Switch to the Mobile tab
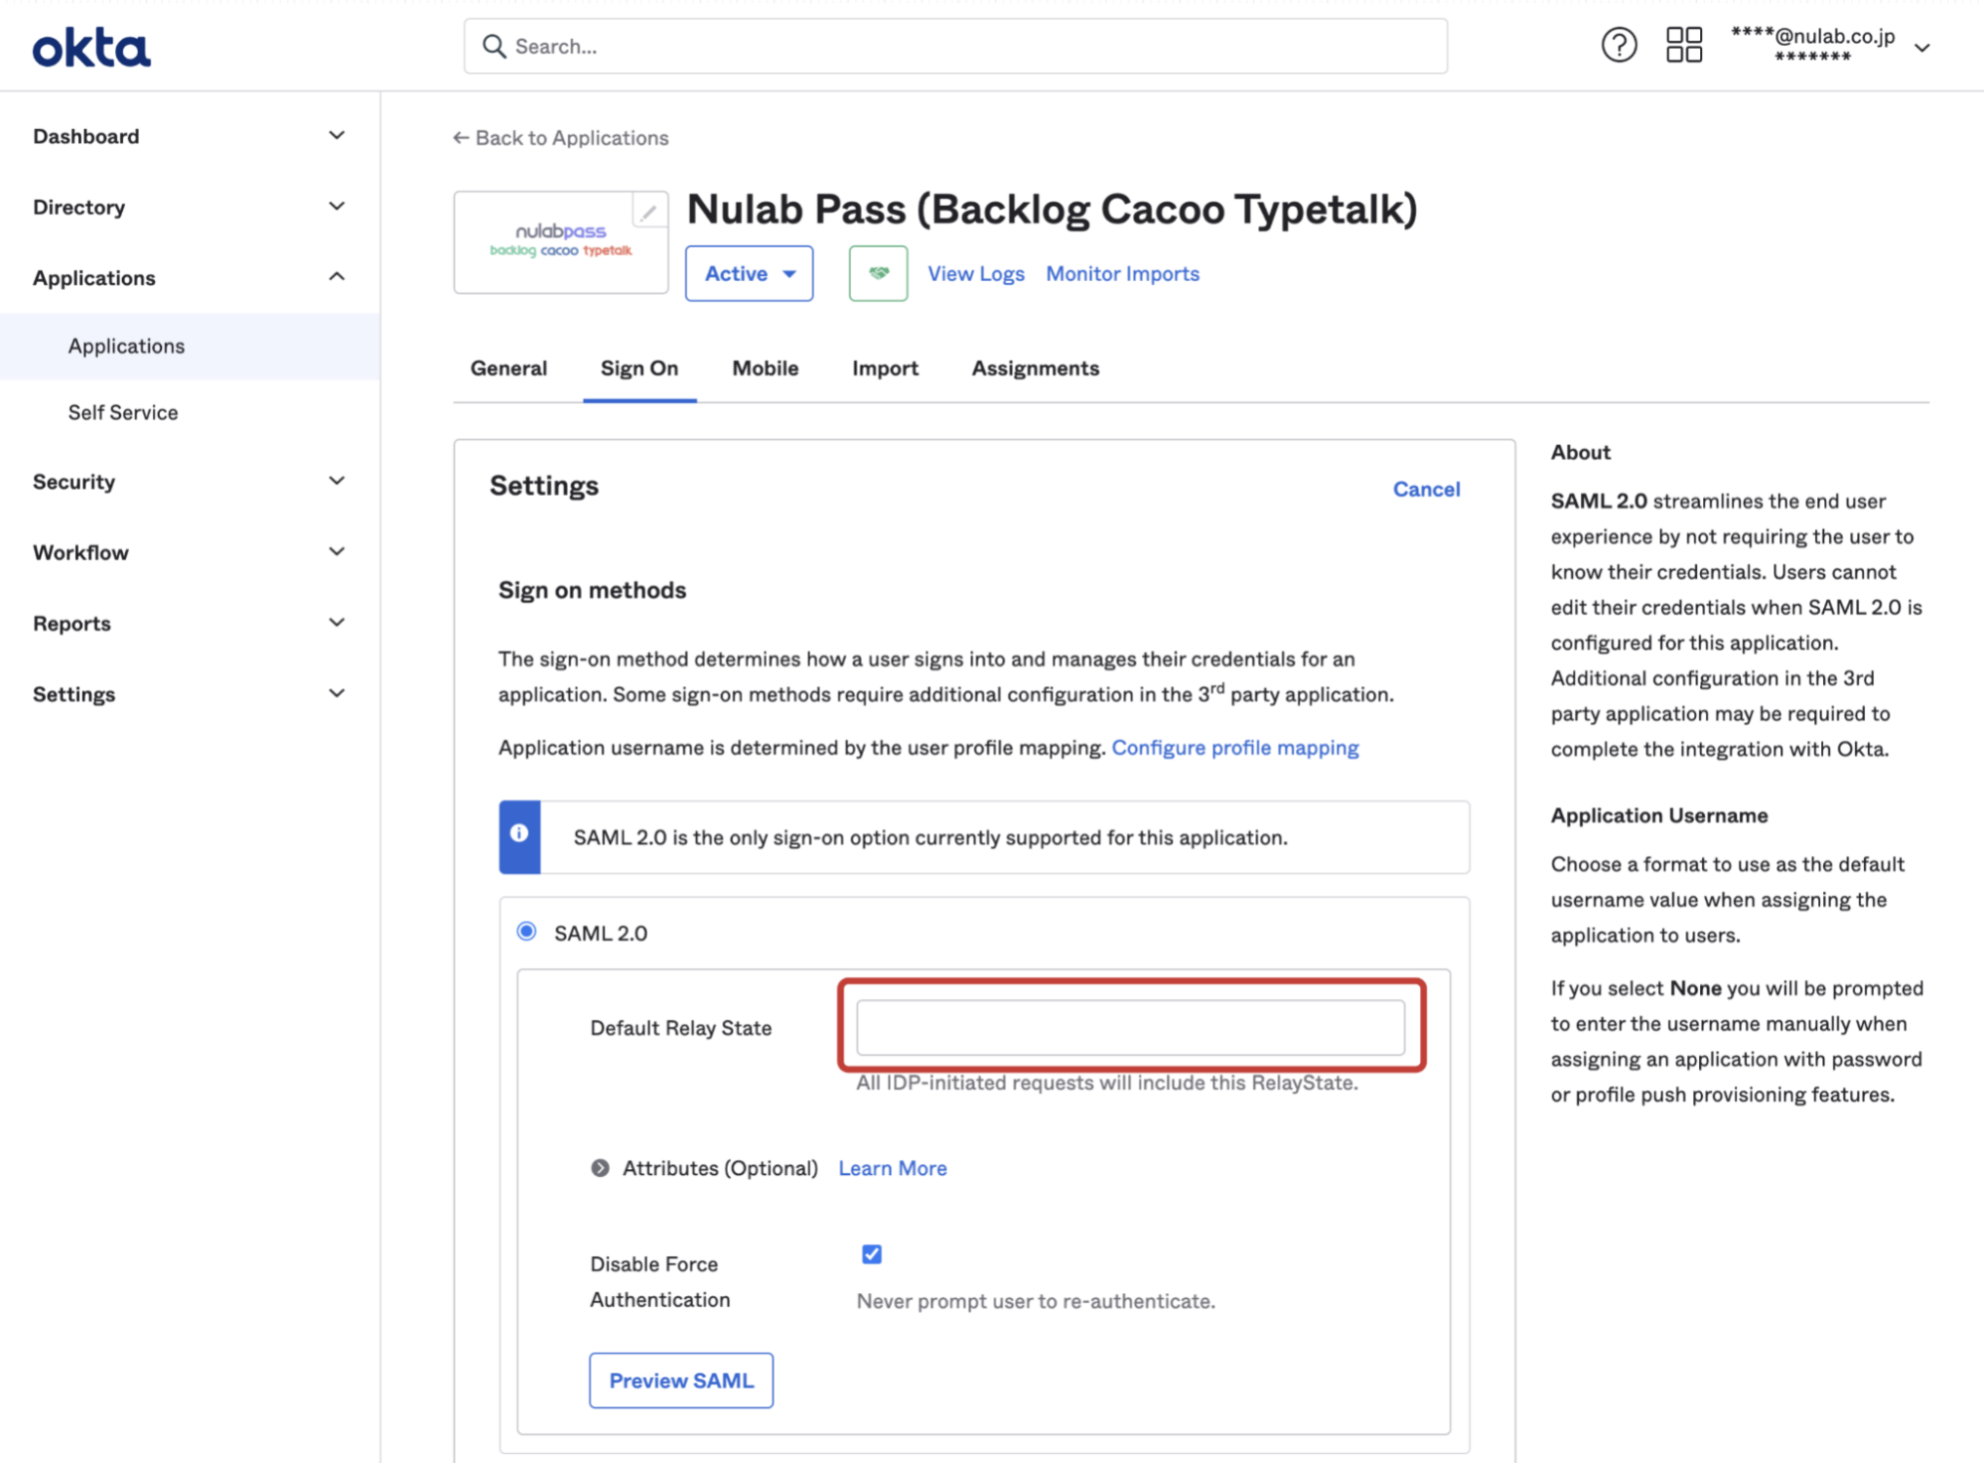Screen dimensions: 1985x1464 (765, 368)
